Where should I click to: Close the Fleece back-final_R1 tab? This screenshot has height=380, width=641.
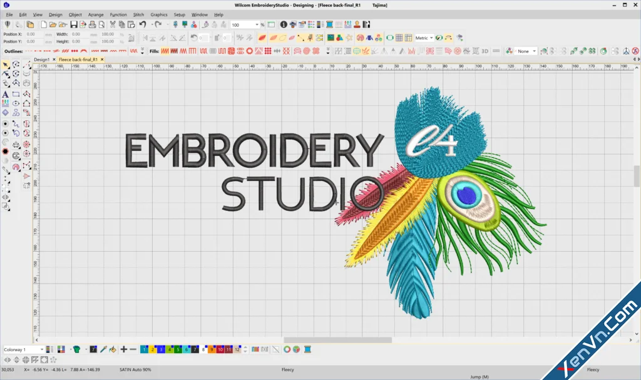[102, 59]
